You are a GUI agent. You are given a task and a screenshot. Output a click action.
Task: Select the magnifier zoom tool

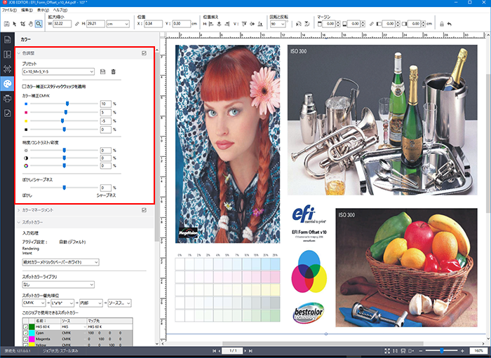click(39, 24)
